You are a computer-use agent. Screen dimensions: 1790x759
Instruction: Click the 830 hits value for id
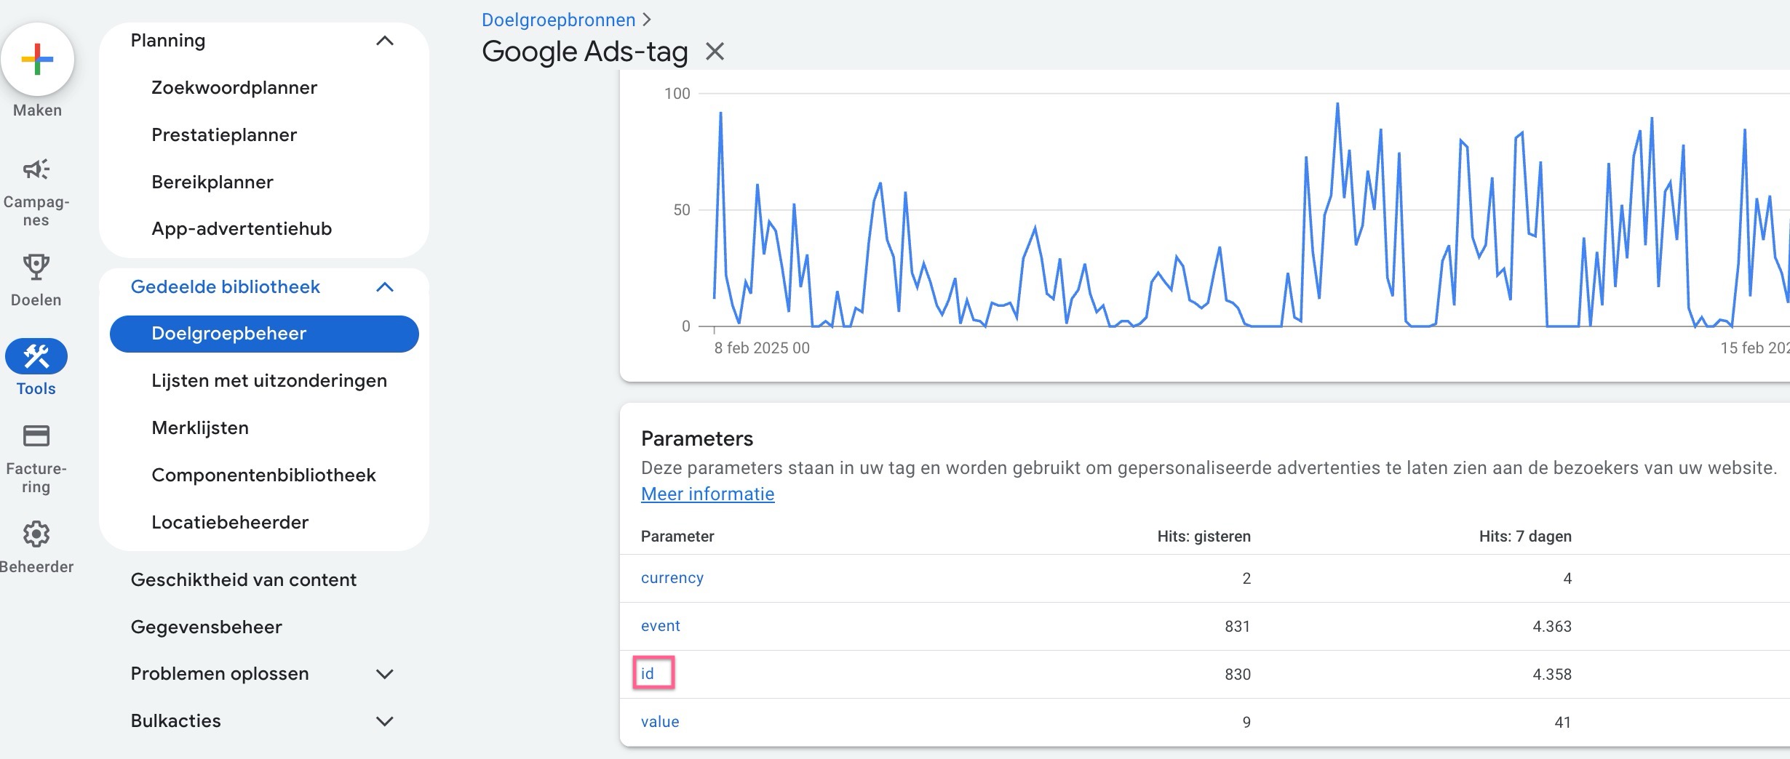click(x=1238, y=675)
